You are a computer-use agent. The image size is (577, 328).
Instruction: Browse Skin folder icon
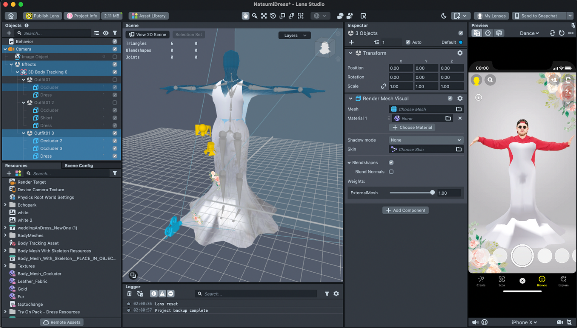point(459,149)
